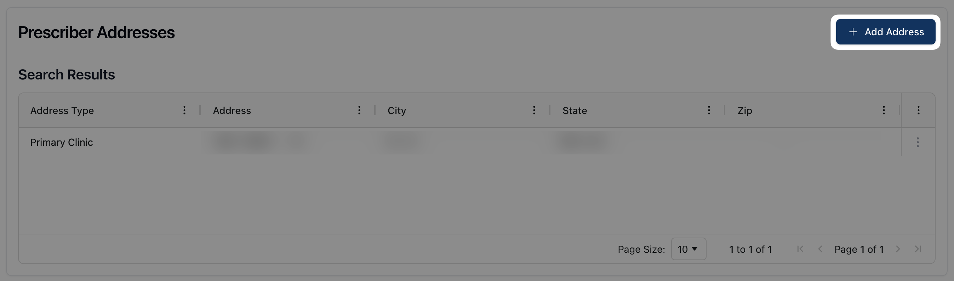The image size is (954, 281).
Task: Open the rightmost header column menu
Action: pyautogui.click(x=918, y=110)
